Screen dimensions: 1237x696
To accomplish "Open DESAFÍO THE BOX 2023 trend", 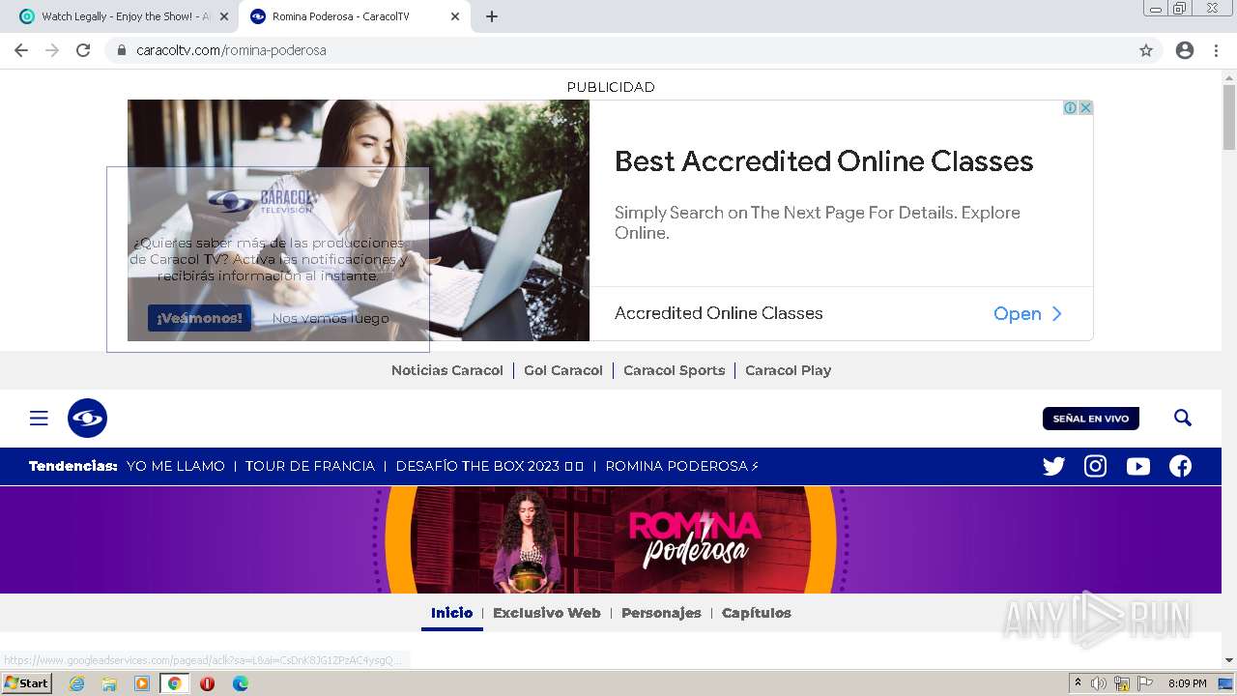I will [490, 466].
